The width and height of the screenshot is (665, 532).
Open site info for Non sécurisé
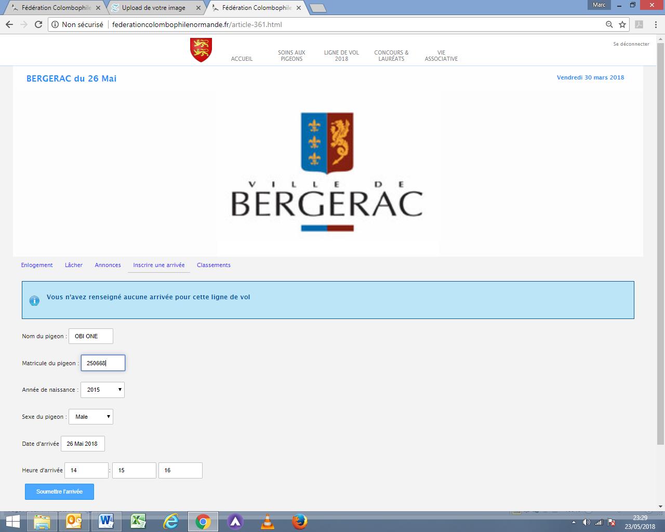(x=78, y=24)
